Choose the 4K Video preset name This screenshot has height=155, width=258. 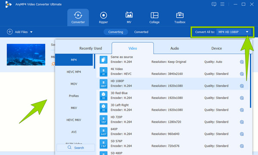pos(117,69)
